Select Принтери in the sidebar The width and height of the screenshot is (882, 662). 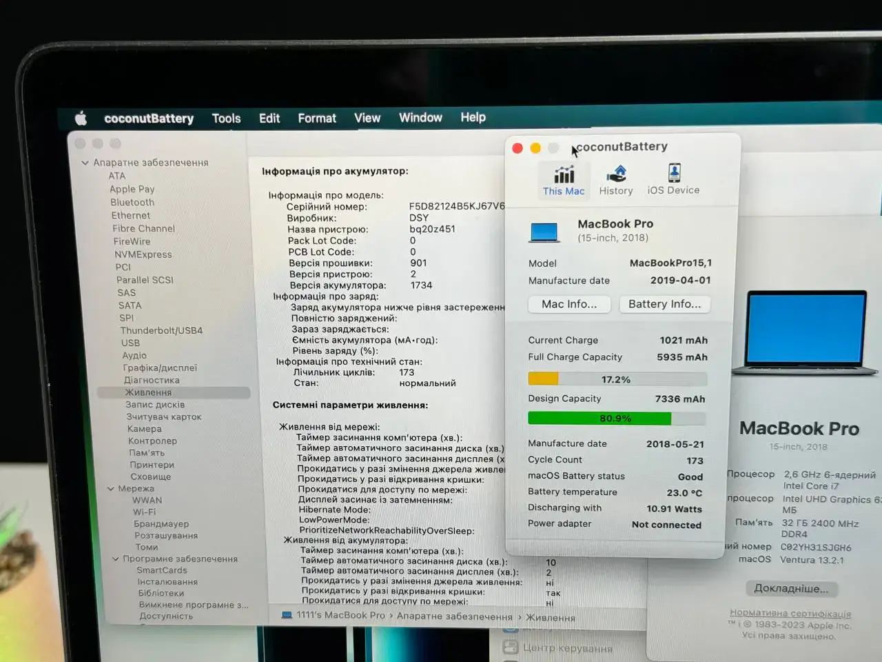pos(152,465)
